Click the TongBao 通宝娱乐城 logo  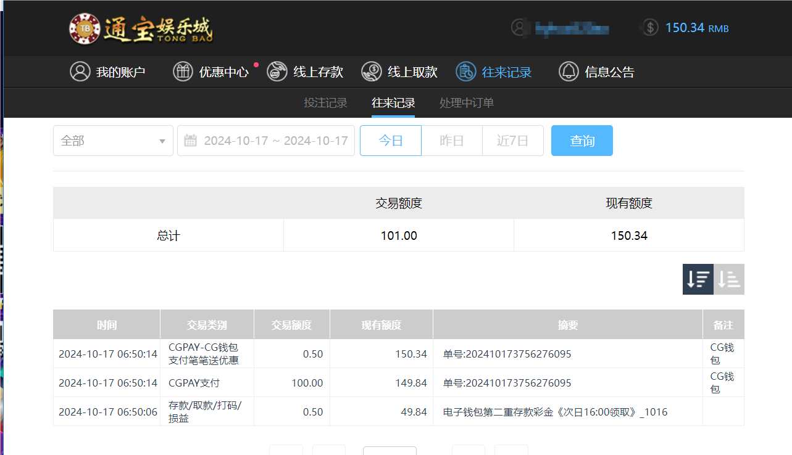pos(141,28)
